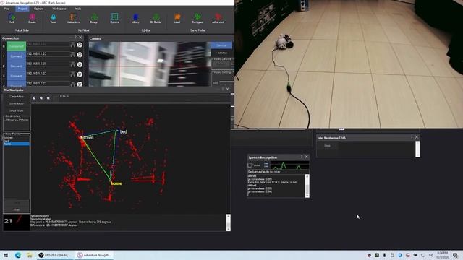Click the Speech Recognition log scrollbar

click(x=307, y=186)
